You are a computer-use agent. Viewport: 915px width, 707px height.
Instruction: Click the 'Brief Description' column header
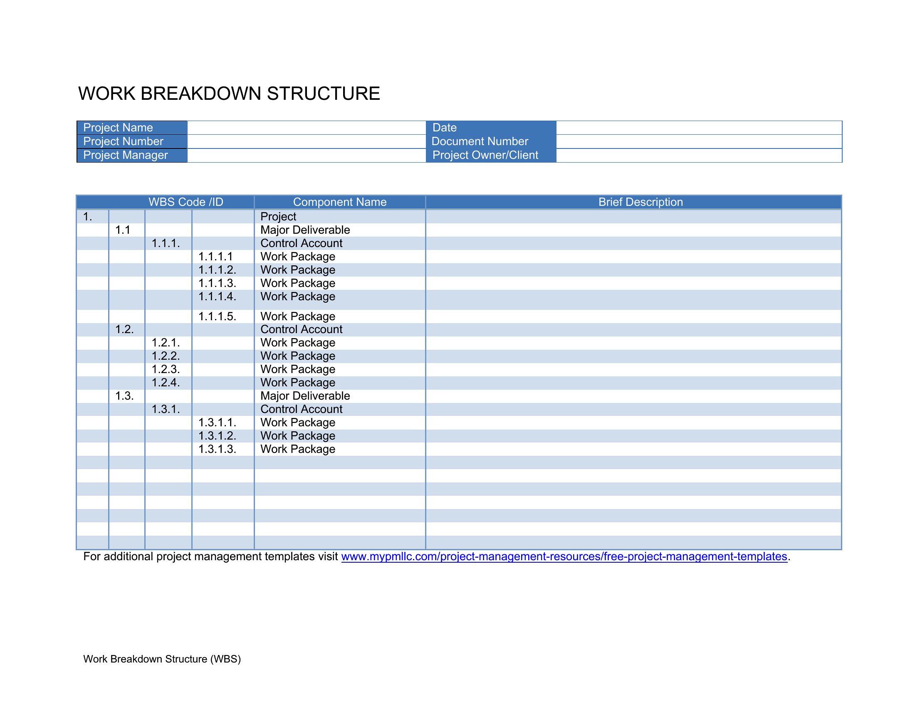pyautogui.click(x=633, y=202)
